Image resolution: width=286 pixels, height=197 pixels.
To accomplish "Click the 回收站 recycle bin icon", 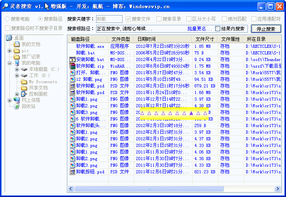I will click(17, 106).
